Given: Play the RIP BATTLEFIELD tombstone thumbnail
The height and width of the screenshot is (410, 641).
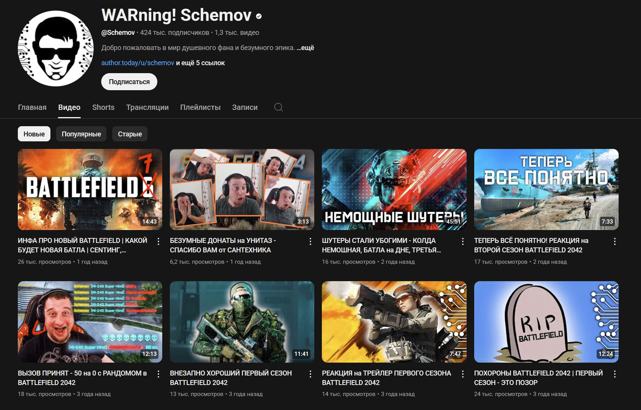Looking at the screenshot, I should pos(546,322).
